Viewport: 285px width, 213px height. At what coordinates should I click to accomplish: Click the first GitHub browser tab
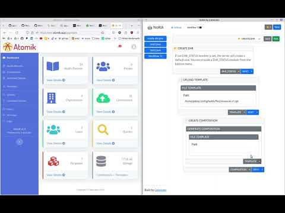click(12, 25)
